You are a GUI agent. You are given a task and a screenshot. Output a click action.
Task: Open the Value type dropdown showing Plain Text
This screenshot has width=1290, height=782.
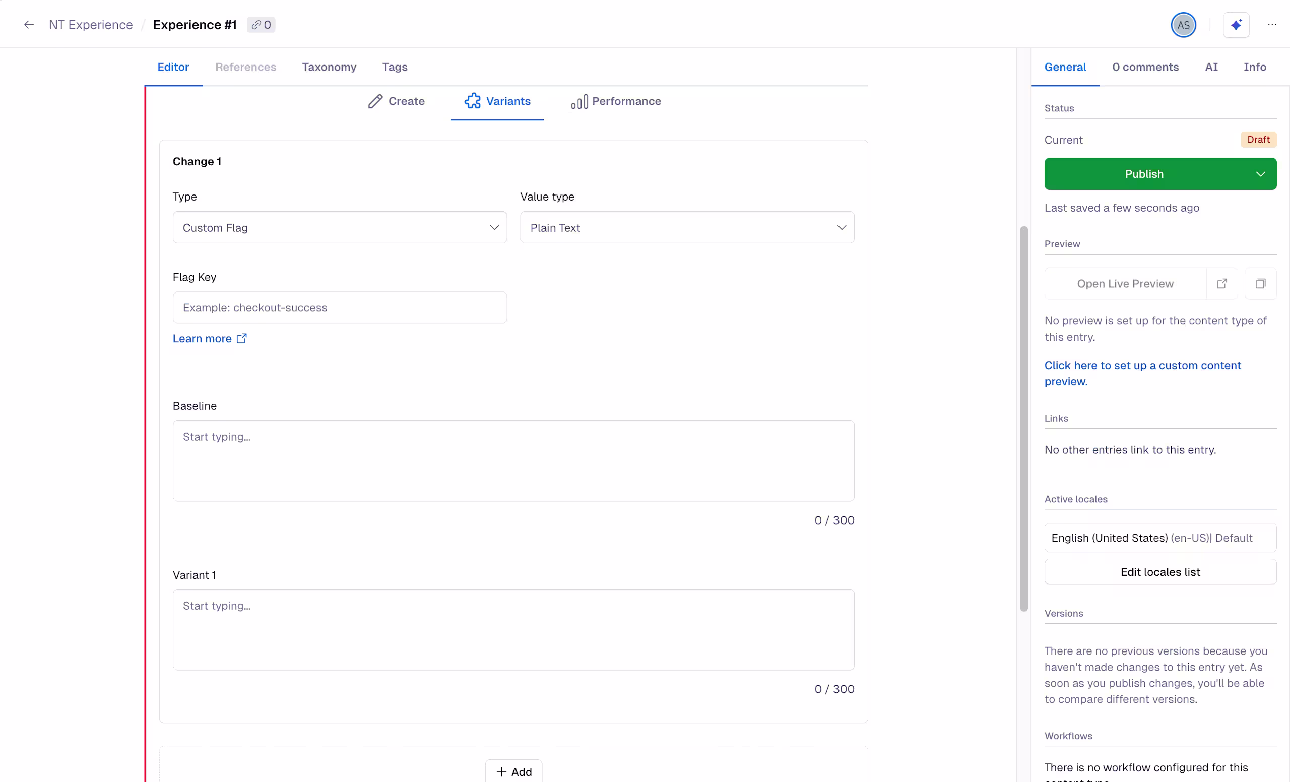687,227
